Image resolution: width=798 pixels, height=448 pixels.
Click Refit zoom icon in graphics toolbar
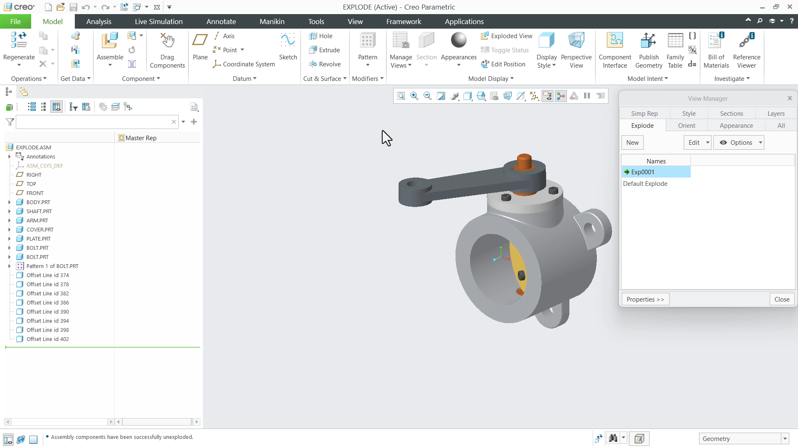401,96
